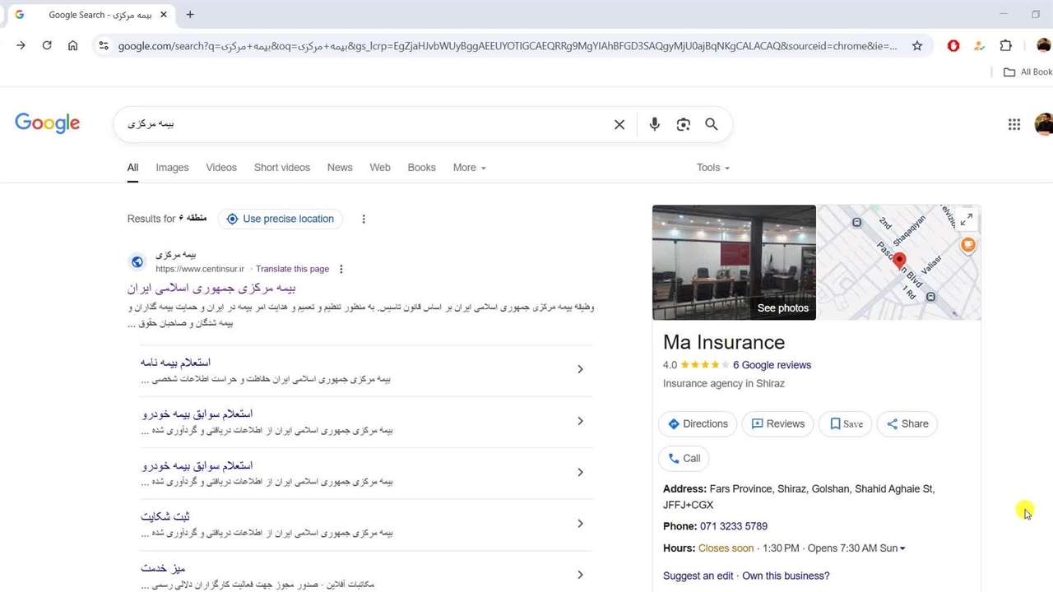Viewport: 1053px width, 592px height.
Task: Expand the ثبت شکایت sitelink row
Action: point(580,524)
